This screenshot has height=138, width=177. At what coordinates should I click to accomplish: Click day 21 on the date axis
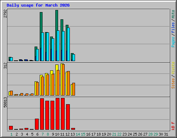[114, 134]
